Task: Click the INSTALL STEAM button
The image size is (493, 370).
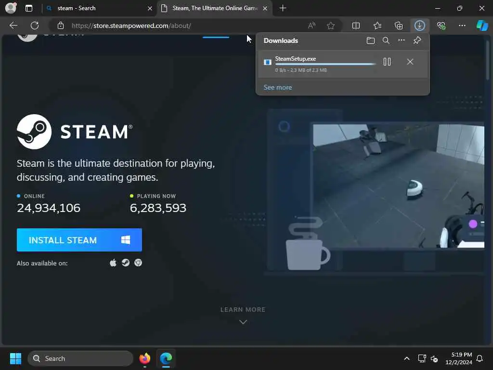Action: pos(79,240)
